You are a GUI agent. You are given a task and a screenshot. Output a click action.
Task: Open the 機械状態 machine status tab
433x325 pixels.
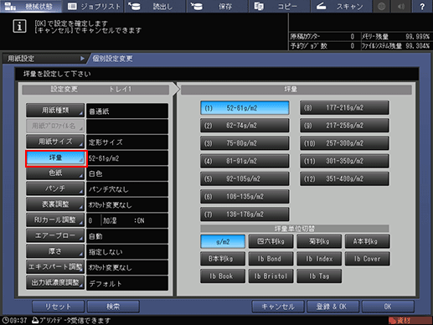tap(31, 6)
